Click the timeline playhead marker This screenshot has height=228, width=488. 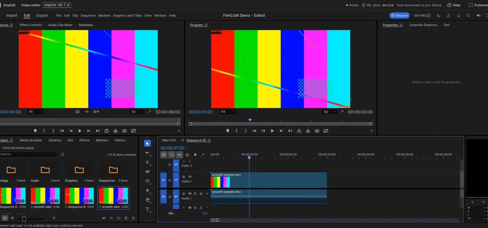coord(249,157)
